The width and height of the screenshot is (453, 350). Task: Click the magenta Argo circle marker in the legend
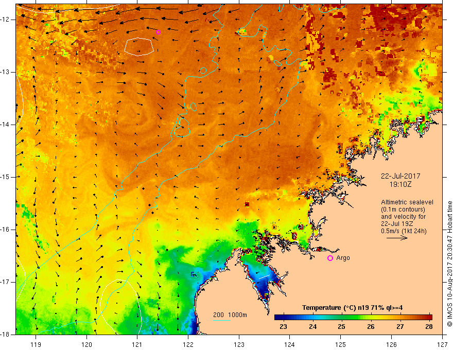(330, 258)
